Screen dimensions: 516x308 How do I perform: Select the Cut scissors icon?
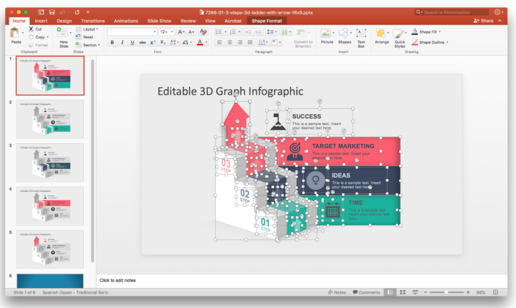(32, 29)
